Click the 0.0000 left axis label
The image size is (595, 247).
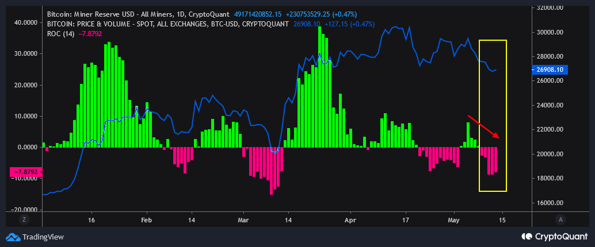coord(28,148)
